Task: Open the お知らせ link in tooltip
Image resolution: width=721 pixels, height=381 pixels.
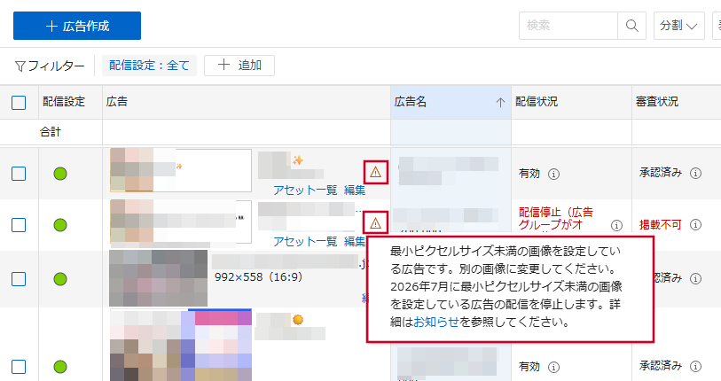Action: [436, 323]
